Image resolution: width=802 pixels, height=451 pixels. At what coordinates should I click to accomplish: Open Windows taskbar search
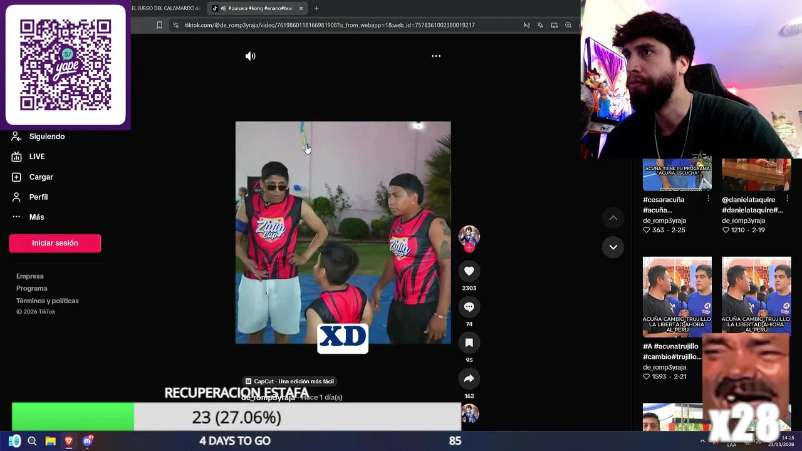pos(32,441)
